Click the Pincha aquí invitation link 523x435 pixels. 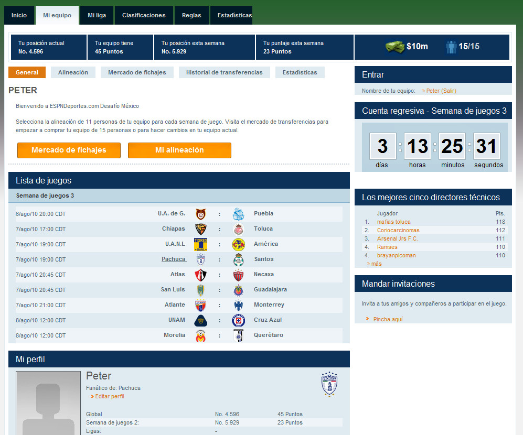[x=388, y=319]
